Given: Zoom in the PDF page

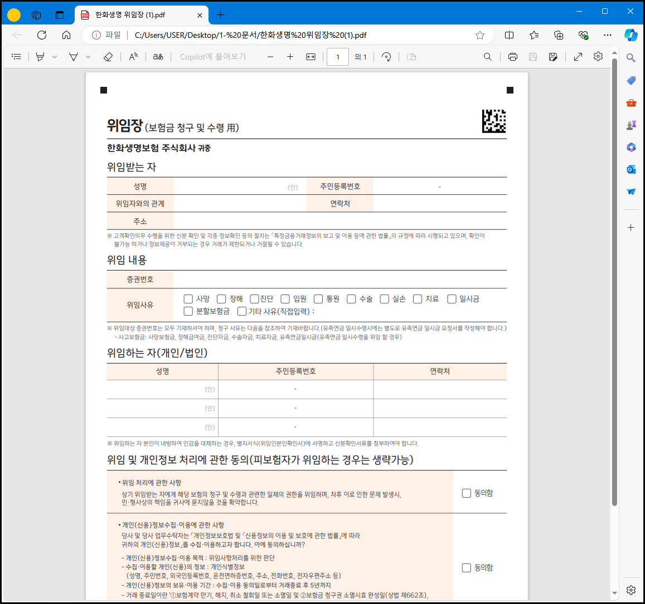Looking at the screenshot, I should tap(290, 57).
